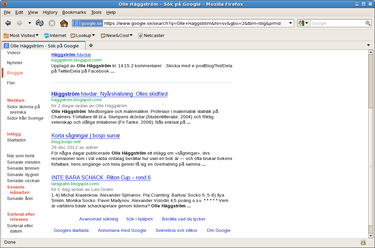This screenshot has height=248, width=375.
Task: Open the View menu
Action: coord(33,12)
